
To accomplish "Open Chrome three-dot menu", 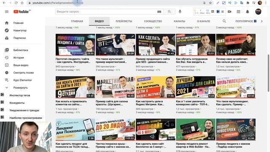I will coord(266,3).
